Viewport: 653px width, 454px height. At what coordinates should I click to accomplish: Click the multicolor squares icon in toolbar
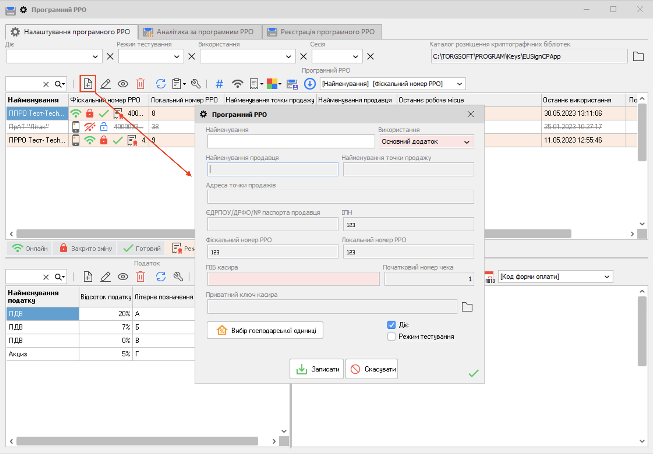pyautogui.click(x=272, y=84)
